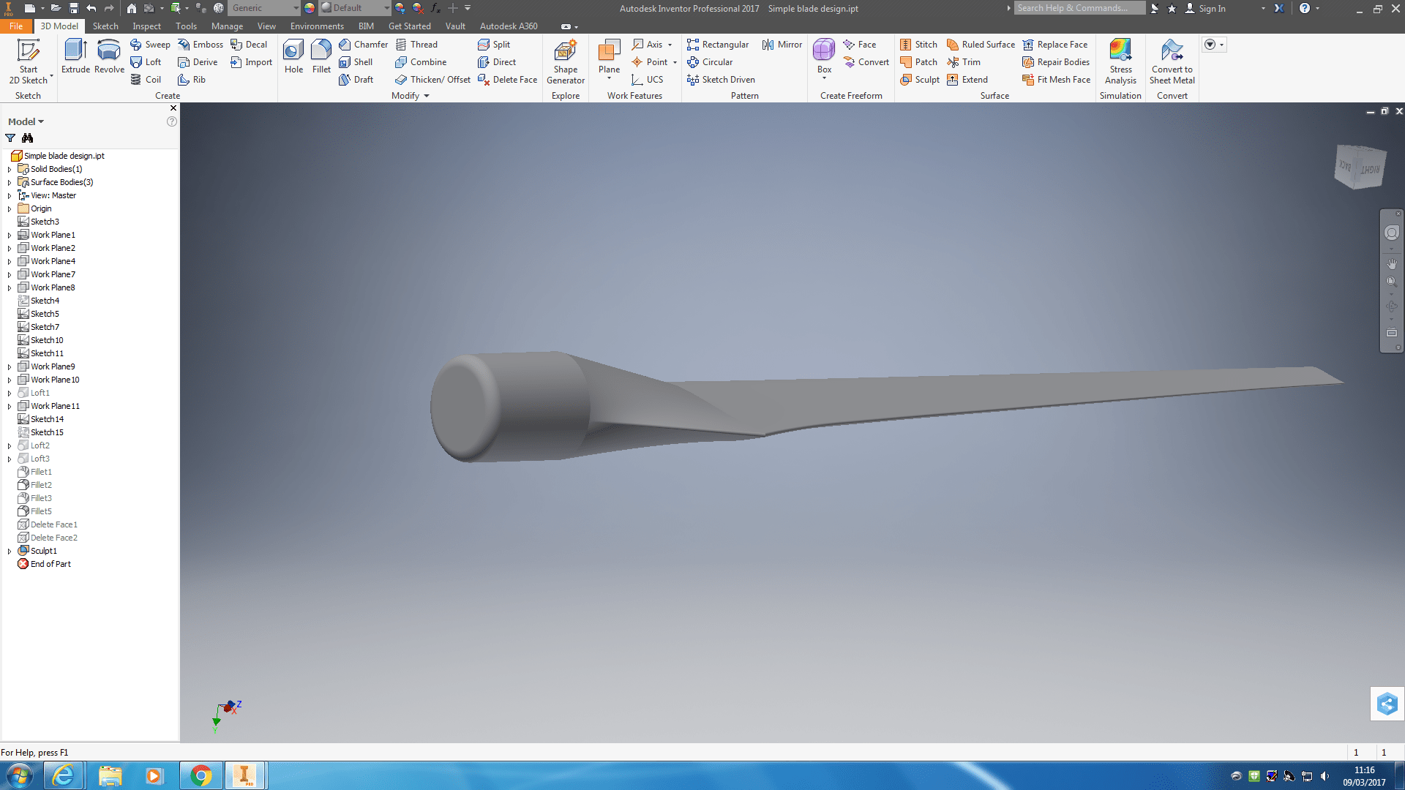Open the Default appearance swatch
The width and height of the screenshot is (1405, 790).
pos(351,8)
